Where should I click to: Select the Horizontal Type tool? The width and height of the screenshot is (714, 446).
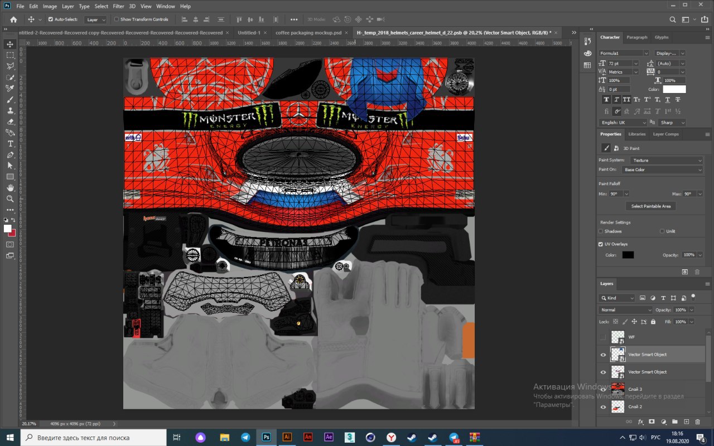tap(10, 143)
